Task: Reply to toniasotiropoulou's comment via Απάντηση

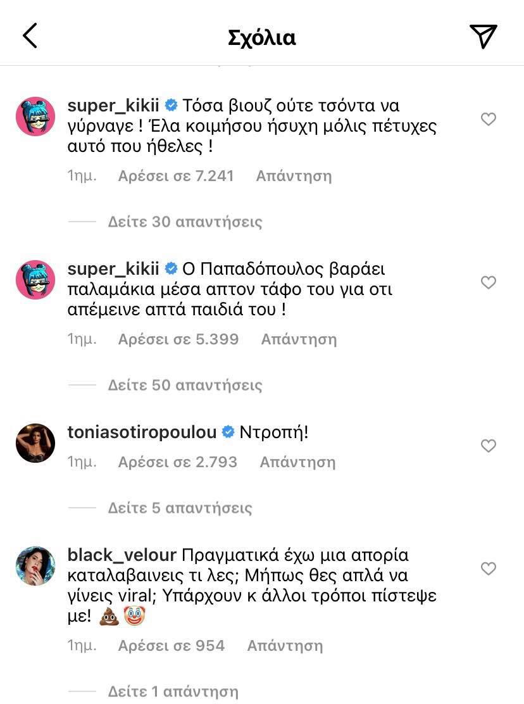Action: point(297,462)
